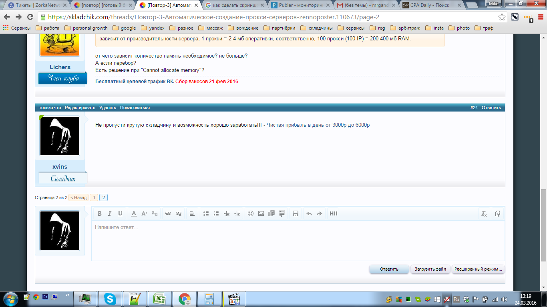The width and height of the screenshot is (547, 307).
Task: Toggle italic formatting in reply editor
Action: (110, 213)
